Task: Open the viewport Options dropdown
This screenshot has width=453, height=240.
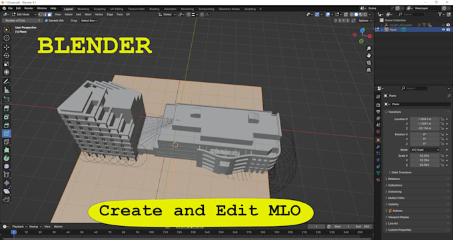Action: (365, 21)
